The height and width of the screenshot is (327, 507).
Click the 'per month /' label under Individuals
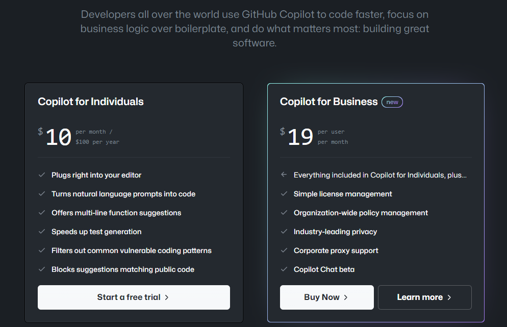pyautogui.click(x=94, y=132)
